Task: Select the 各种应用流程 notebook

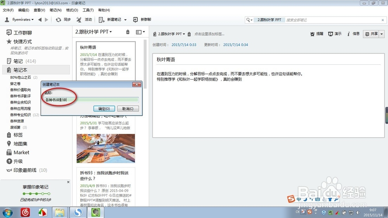Action: 21,108
